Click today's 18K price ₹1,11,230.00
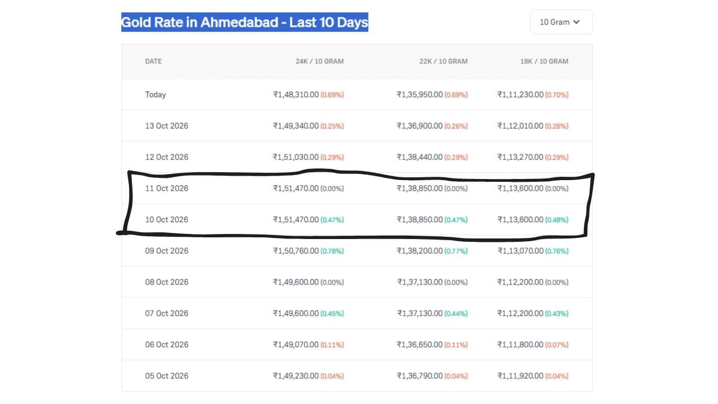The width and height of the screenshot is (718, 404). (x=520, y=94)
